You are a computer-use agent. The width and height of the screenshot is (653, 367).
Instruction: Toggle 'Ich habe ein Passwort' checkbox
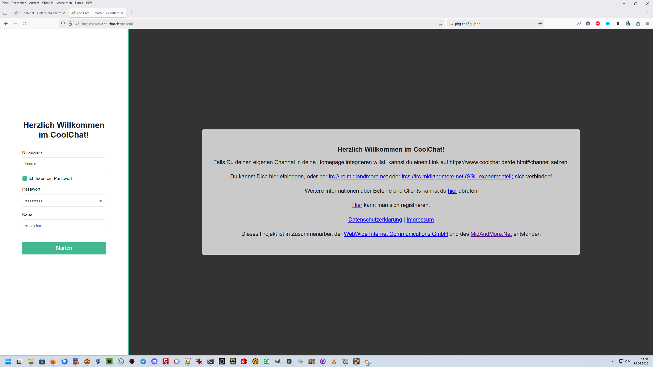click(x=25, y=178)
